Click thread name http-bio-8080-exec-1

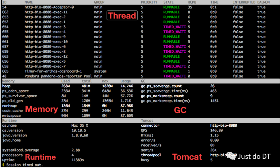[45, 22]
